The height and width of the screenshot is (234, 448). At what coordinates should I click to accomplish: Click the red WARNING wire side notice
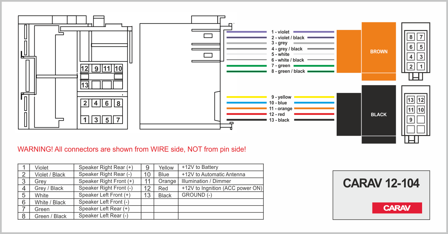tap(132, 149)
